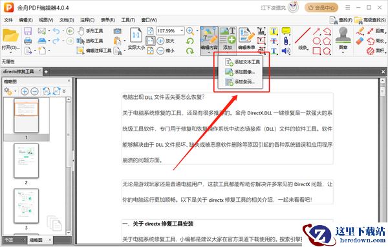Select the 距离 distance measure tool
The width and height of the screenshot is (388, 247).
376,31
